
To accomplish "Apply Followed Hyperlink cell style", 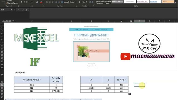I will click(x=143, y=2).
